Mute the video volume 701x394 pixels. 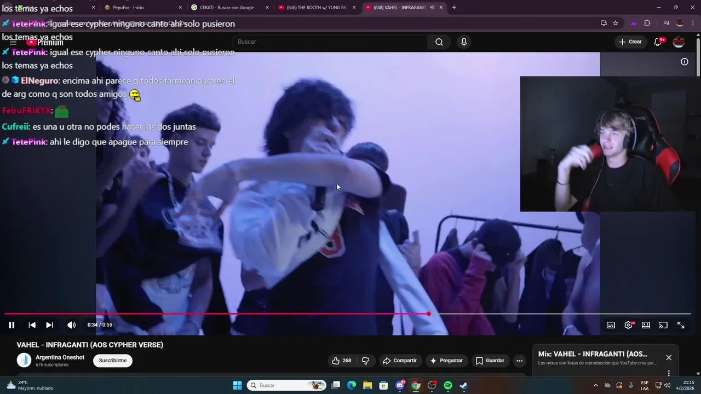(x=71, y=325)
